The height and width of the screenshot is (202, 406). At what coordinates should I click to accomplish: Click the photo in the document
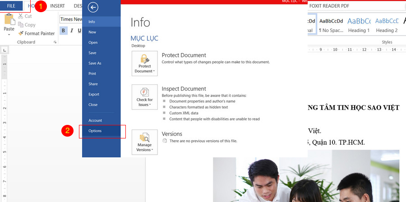(x=306, y=176)
